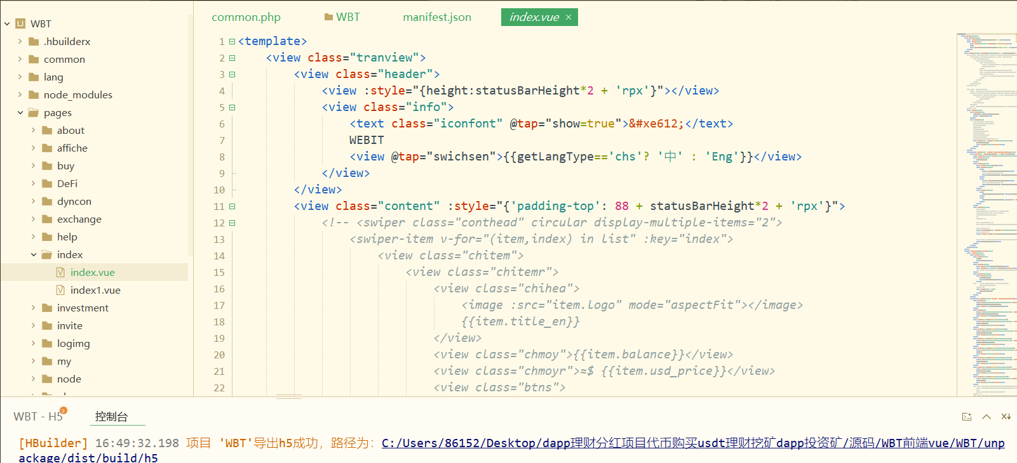Image resolution: width=1017 pixels, height=463 pixels.
Task: Click the clear console output icon
Action: point(1006,417)
